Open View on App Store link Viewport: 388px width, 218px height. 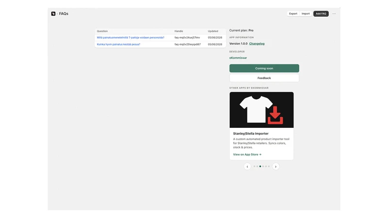tap(247, 155)
